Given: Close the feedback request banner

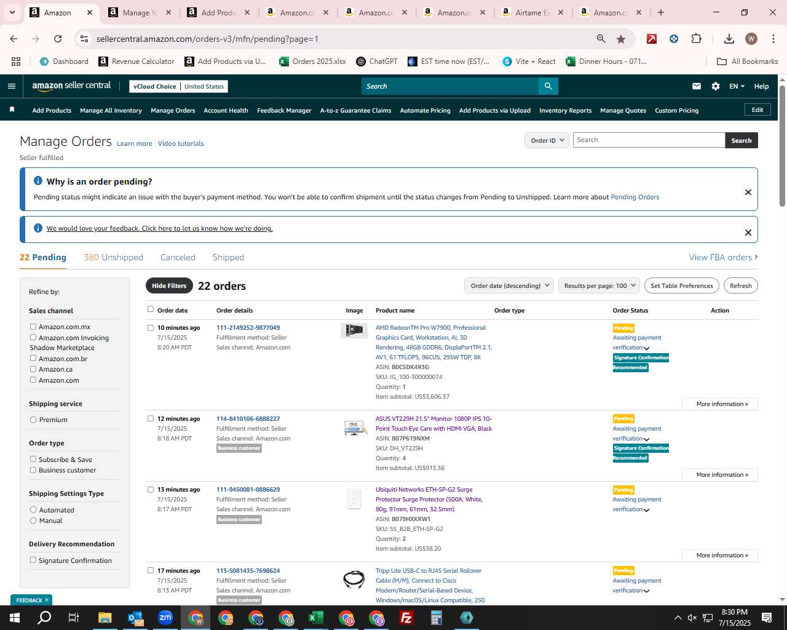Looking at the screenshot, I should point(748,233).
